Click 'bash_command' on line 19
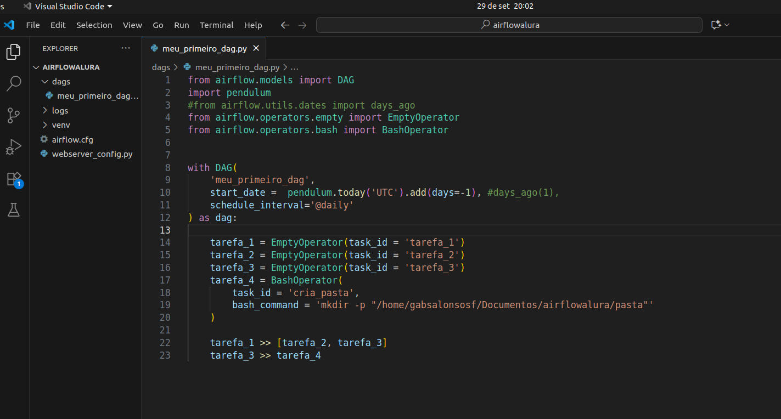This screenshot has width=781, height=419. point(266,305)
